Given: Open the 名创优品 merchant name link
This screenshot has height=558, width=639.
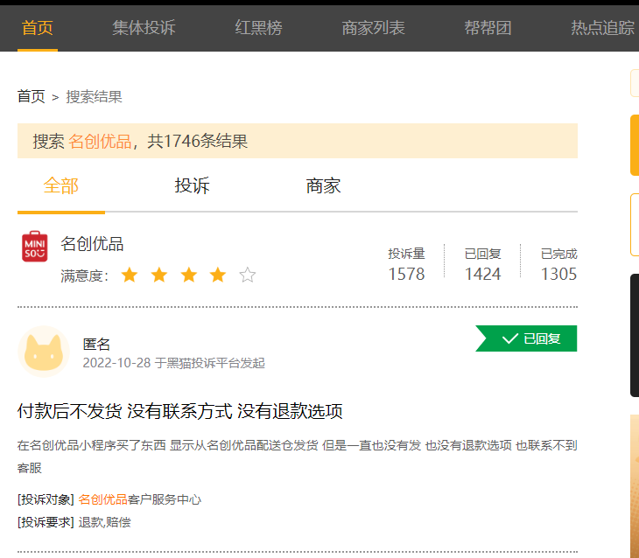Looking at the screenshot, I should click(92, 244).
